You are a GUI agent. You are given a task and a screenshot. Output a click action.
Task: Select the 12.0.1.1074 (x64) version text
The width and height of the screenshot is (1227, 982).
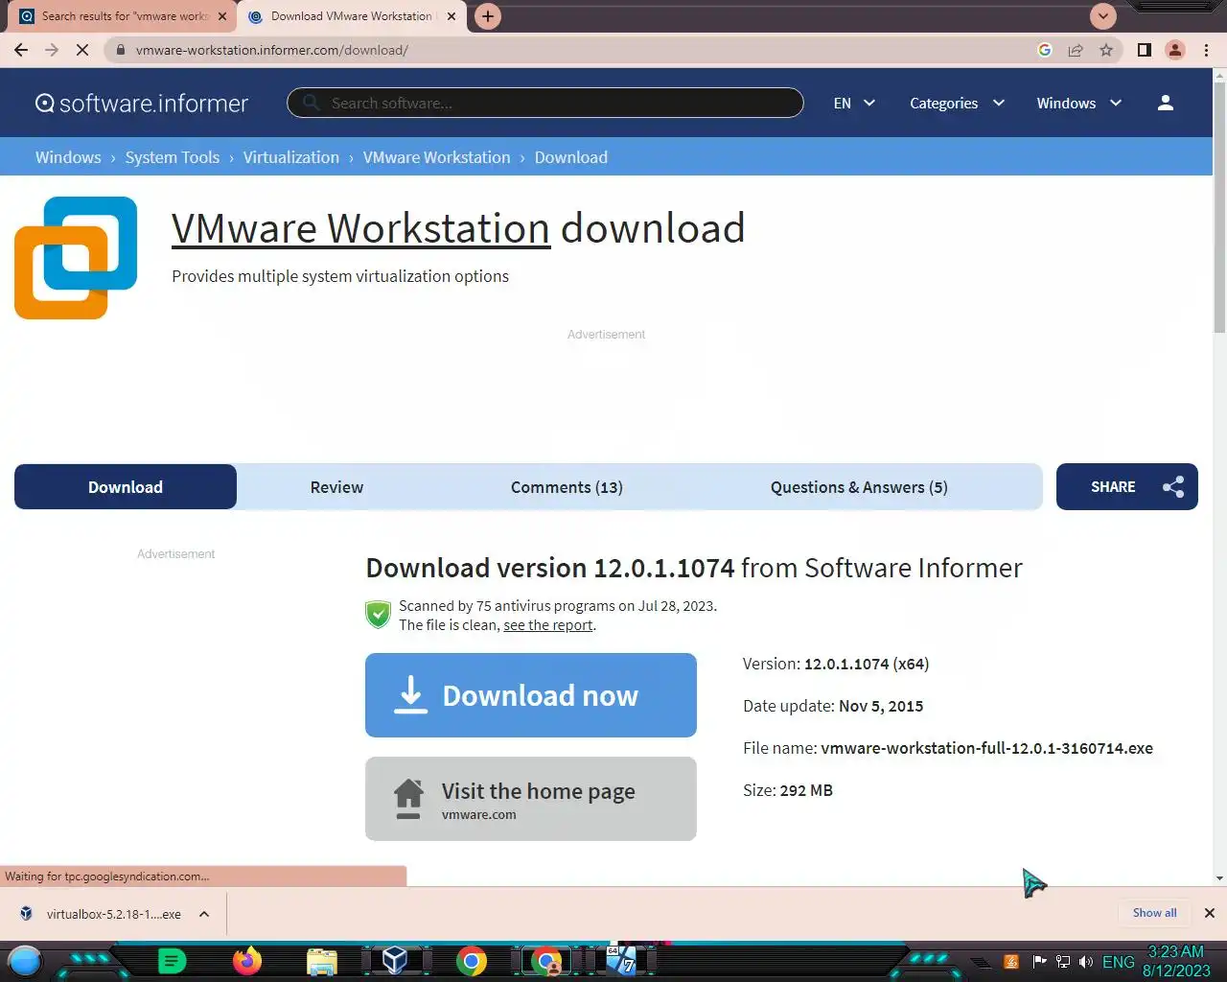pyautogui.click(x=867, y=664)
